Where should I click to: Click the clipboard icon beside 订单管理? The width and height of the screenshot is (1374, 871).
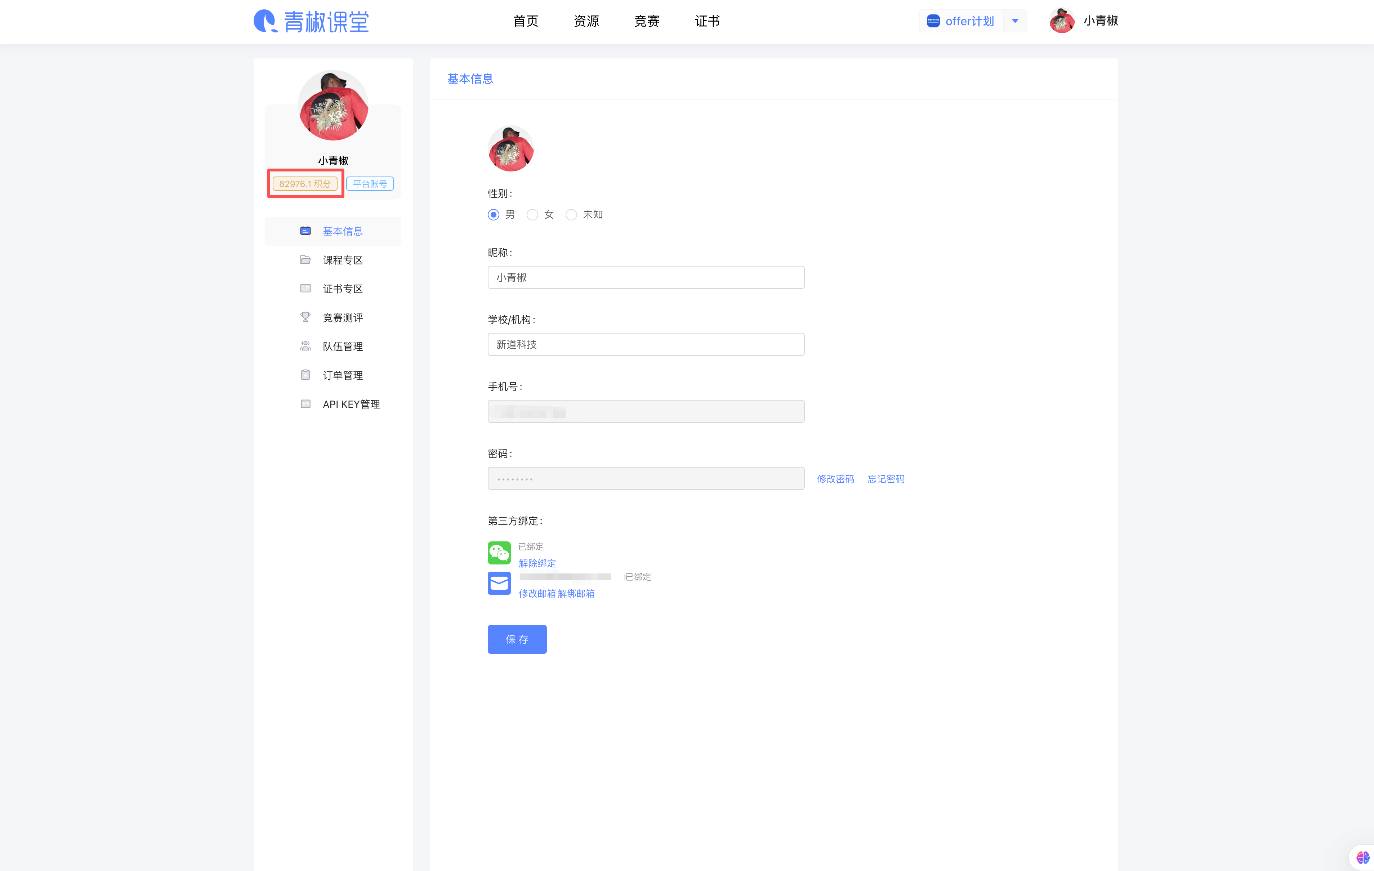click(x=305, y=375)
